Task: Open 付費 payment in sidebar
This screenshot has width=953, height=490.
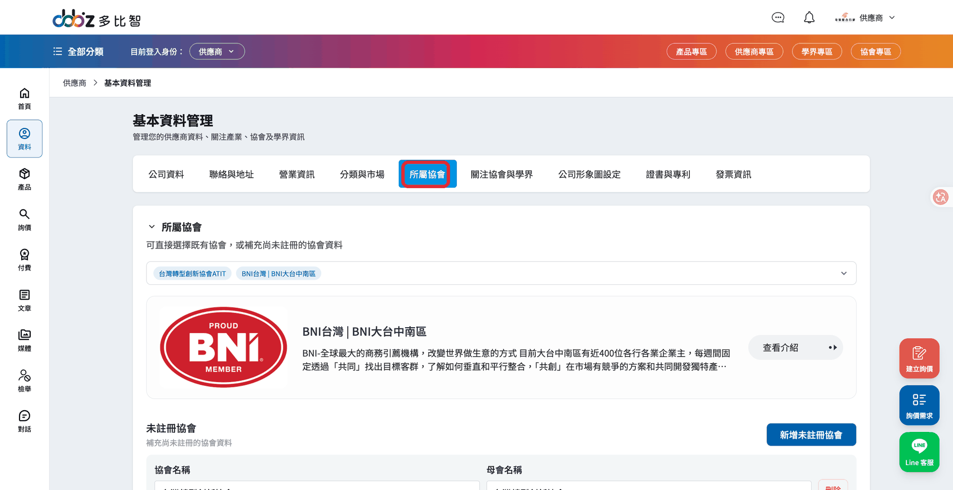Action: click(24, 260)
